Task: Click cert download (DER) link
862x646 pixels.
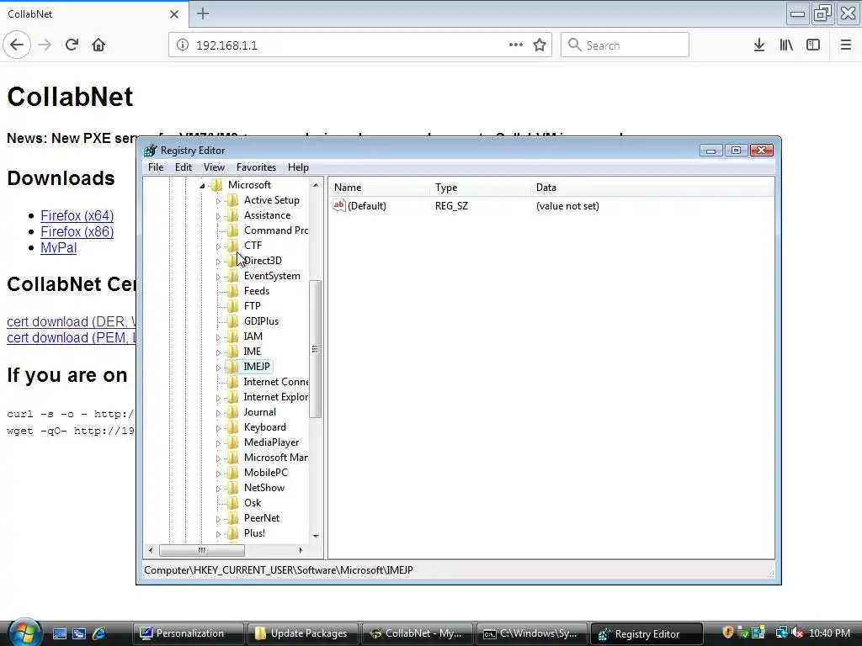Action: coord(72,321)
